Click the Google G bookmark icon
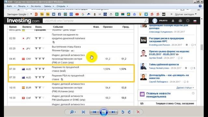The width and height of the screenshot is (208, 117). (x=83, y=14)
